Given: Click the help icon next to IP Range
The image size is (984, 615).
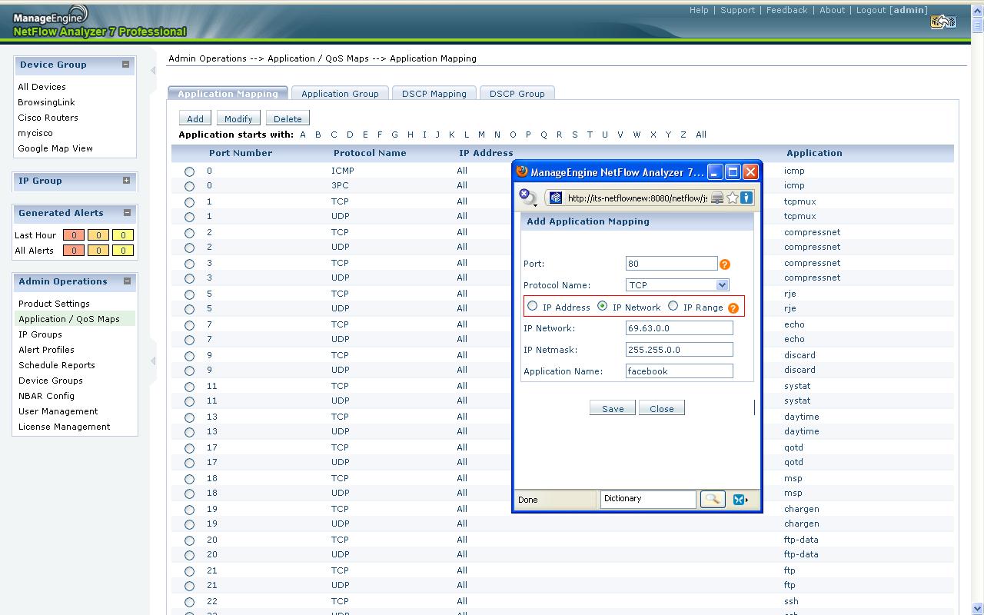Looking at the screenshot, I should 733,308.
